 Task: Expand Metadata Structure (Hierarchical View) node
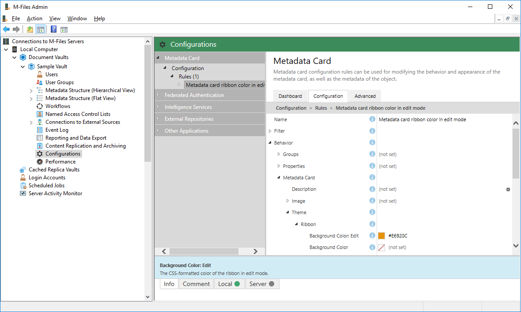tap(31, 90)
